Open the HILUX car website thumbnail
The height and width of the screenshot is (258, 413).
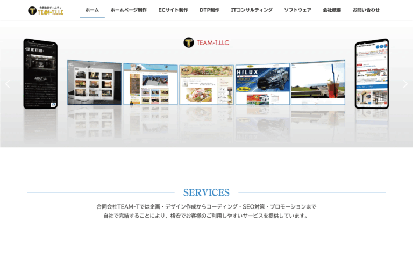tap(262, 84)
